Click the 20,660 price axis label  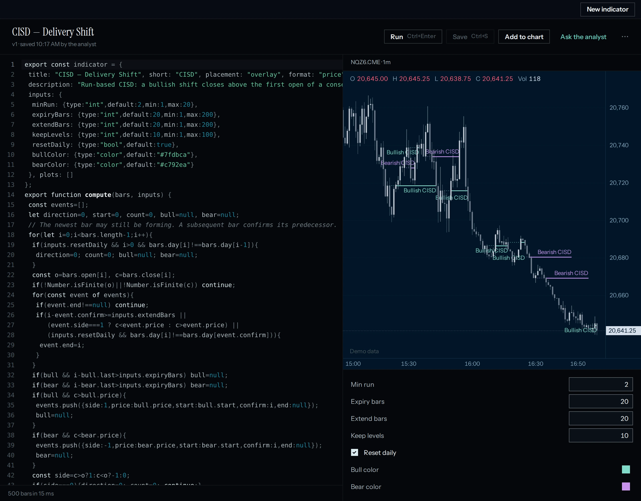[x=619, y=295]
